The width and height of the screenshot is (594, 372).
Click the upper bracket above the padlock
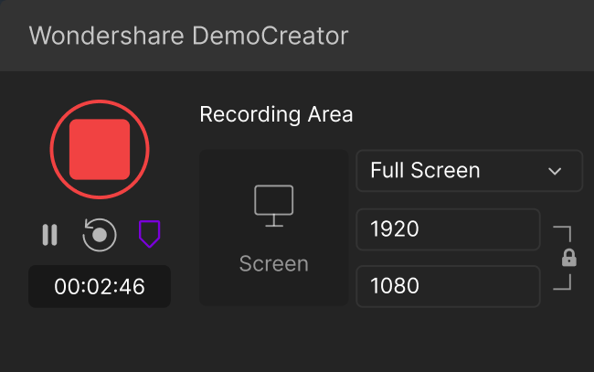click(564, 232)
